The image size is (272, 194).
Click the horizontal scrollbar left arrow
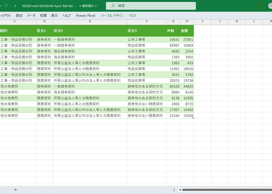click(x=180, y=190)
